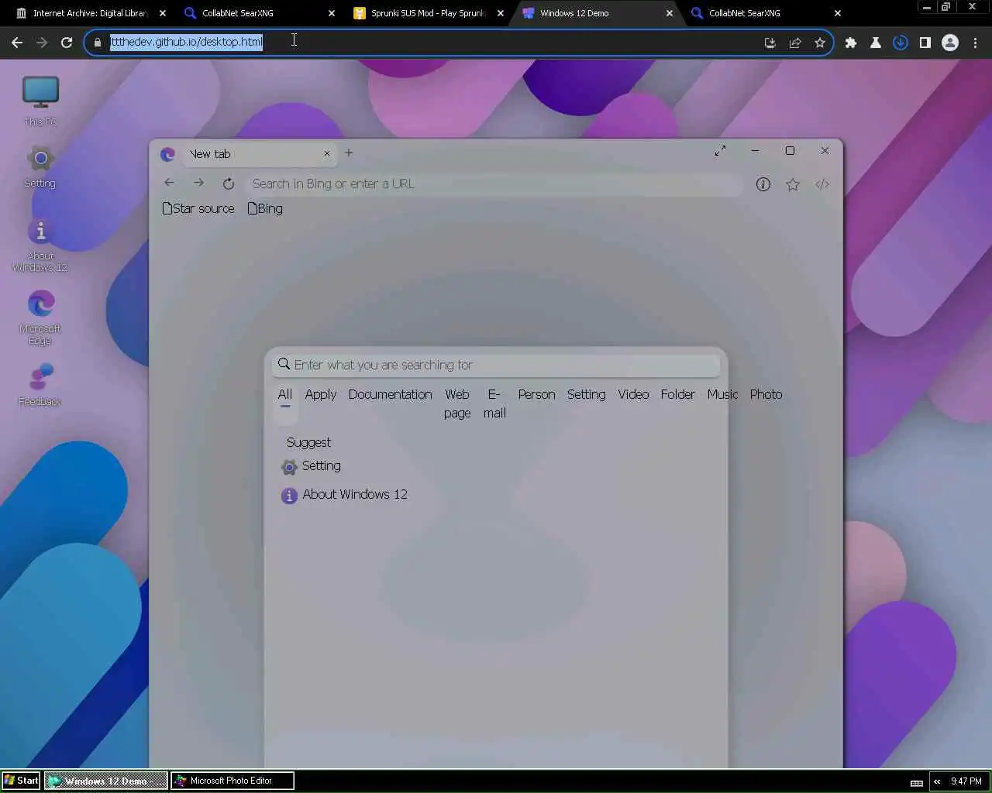The width and height of the screenshot is (992, 793).
Task: Open About Windows 12 desktop icon
Action: click(x=40, y=245)
